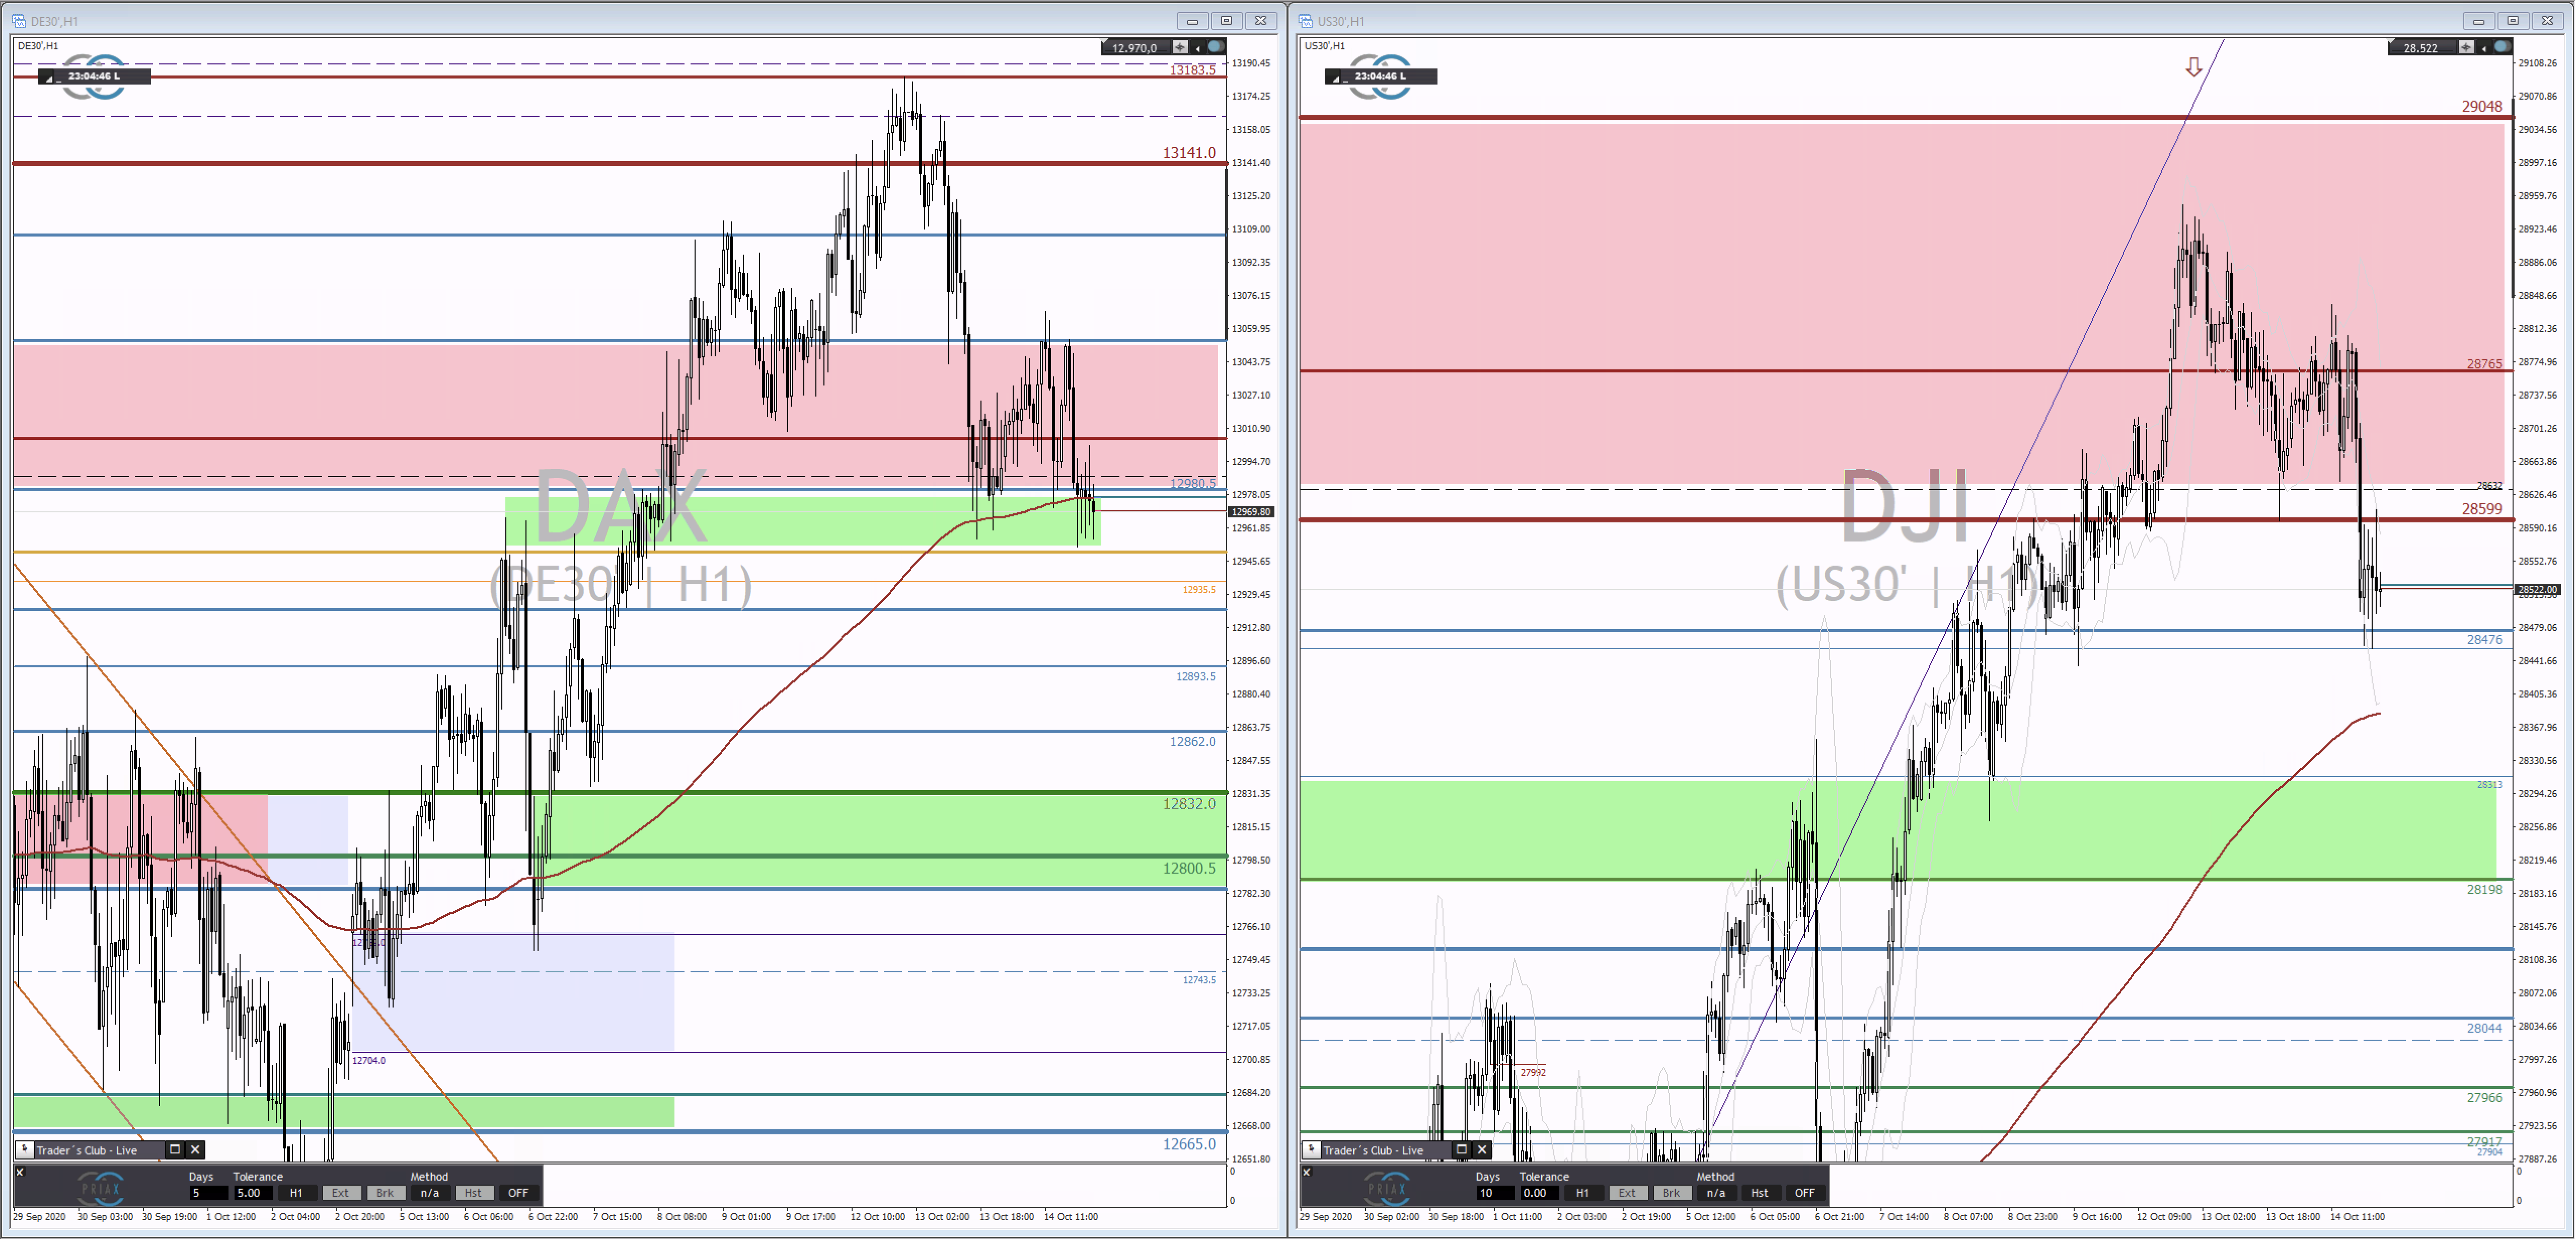2576x1239 pixels.
Task: Click left arrow in DE30 price widget
Action: (1197, 48)
